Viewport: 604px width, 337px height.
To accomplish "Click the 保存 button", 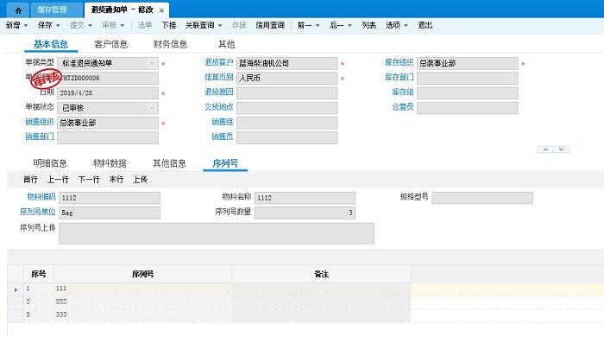I will click(x=45, y=25).
